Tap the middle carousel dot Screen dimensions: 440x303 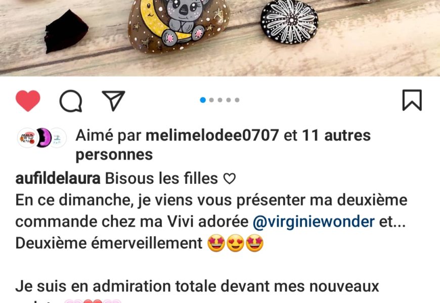[220, 100]
